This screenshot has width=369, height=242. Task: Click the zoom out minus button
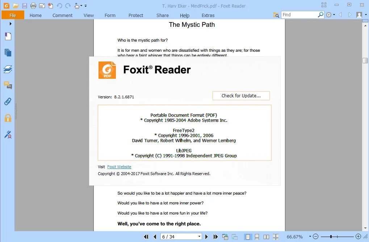[315, 237]
